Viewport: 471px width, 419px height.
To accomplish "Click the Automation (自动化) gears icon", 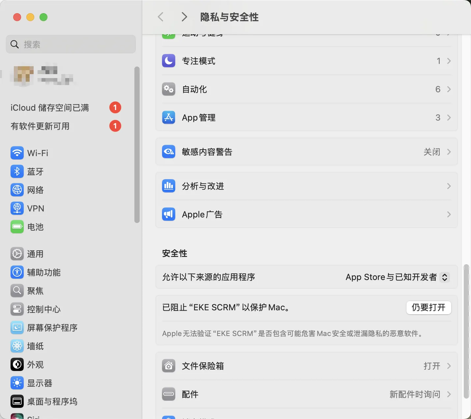I will (169, 89).
